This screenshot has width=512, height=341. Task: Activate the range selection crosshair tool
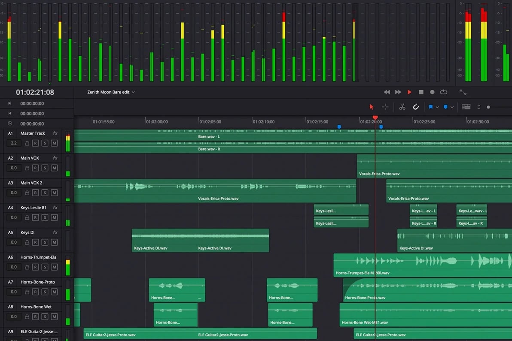click(x=385, y=107)
